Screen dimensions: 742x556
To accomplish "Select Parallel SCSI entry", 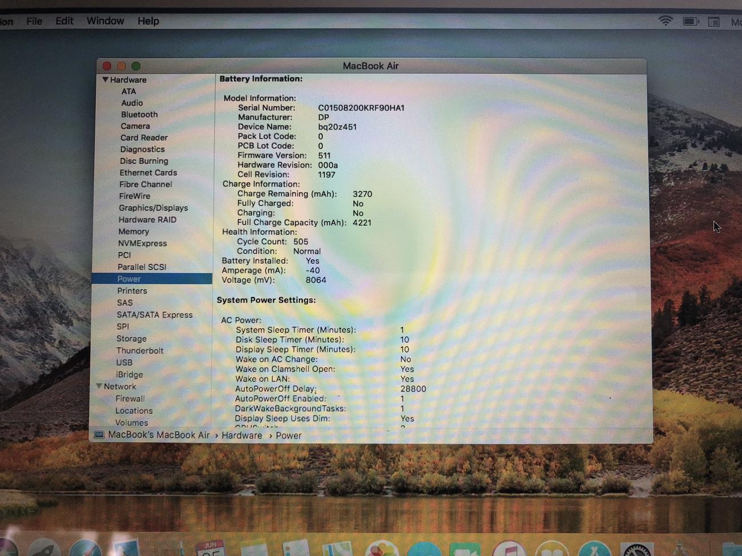I will click(x=142, y=267).
